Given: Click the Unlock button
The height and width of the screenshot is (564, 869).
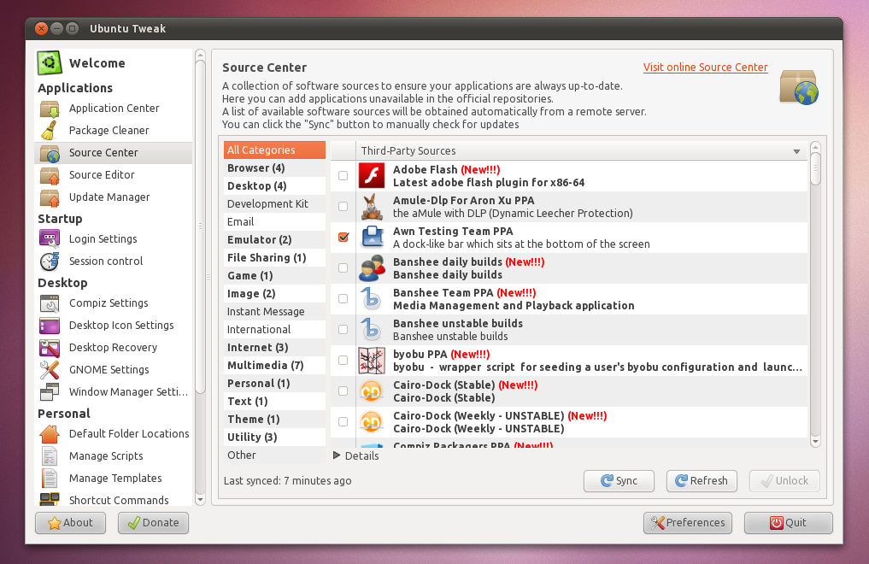Looking at the screenshot, I should pos(784,481).
